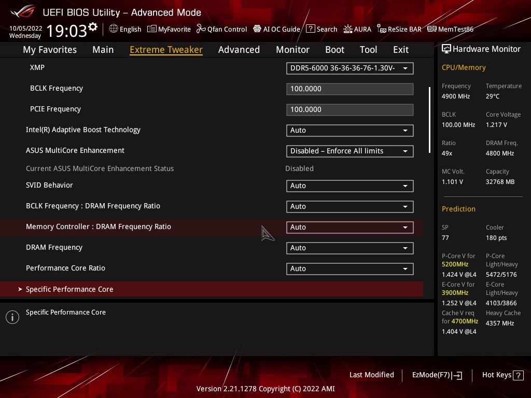The image size is (531, 398).
Task: Switch to the Main tab
Action: click(x=103, y=50)
